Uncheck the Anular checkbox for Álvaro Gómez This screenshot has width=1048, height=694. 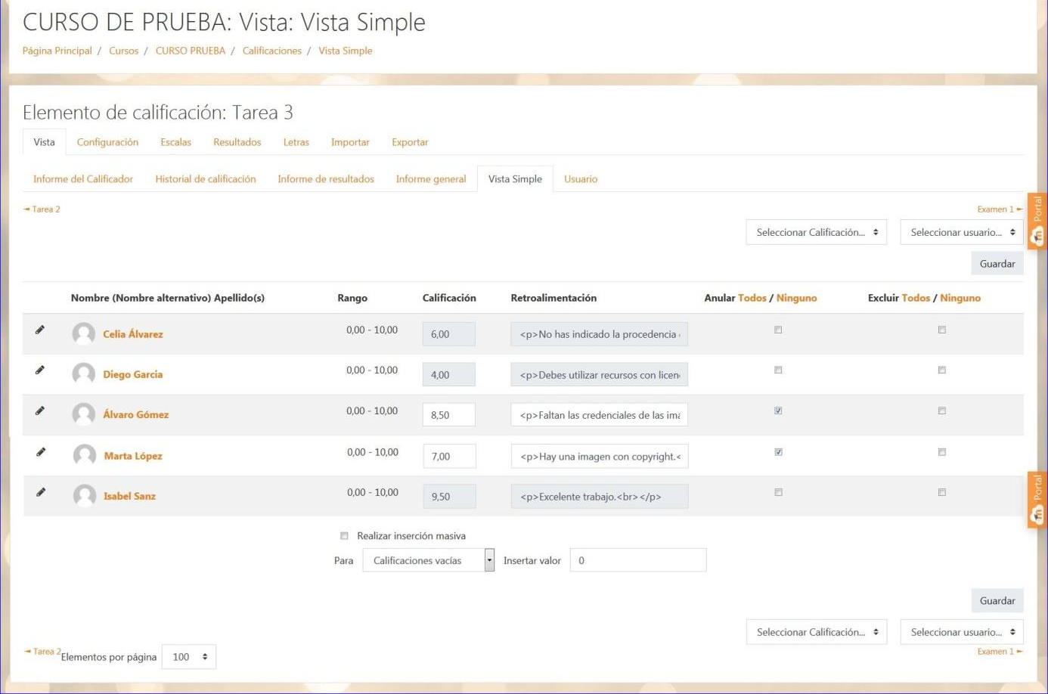coord(778,411)
